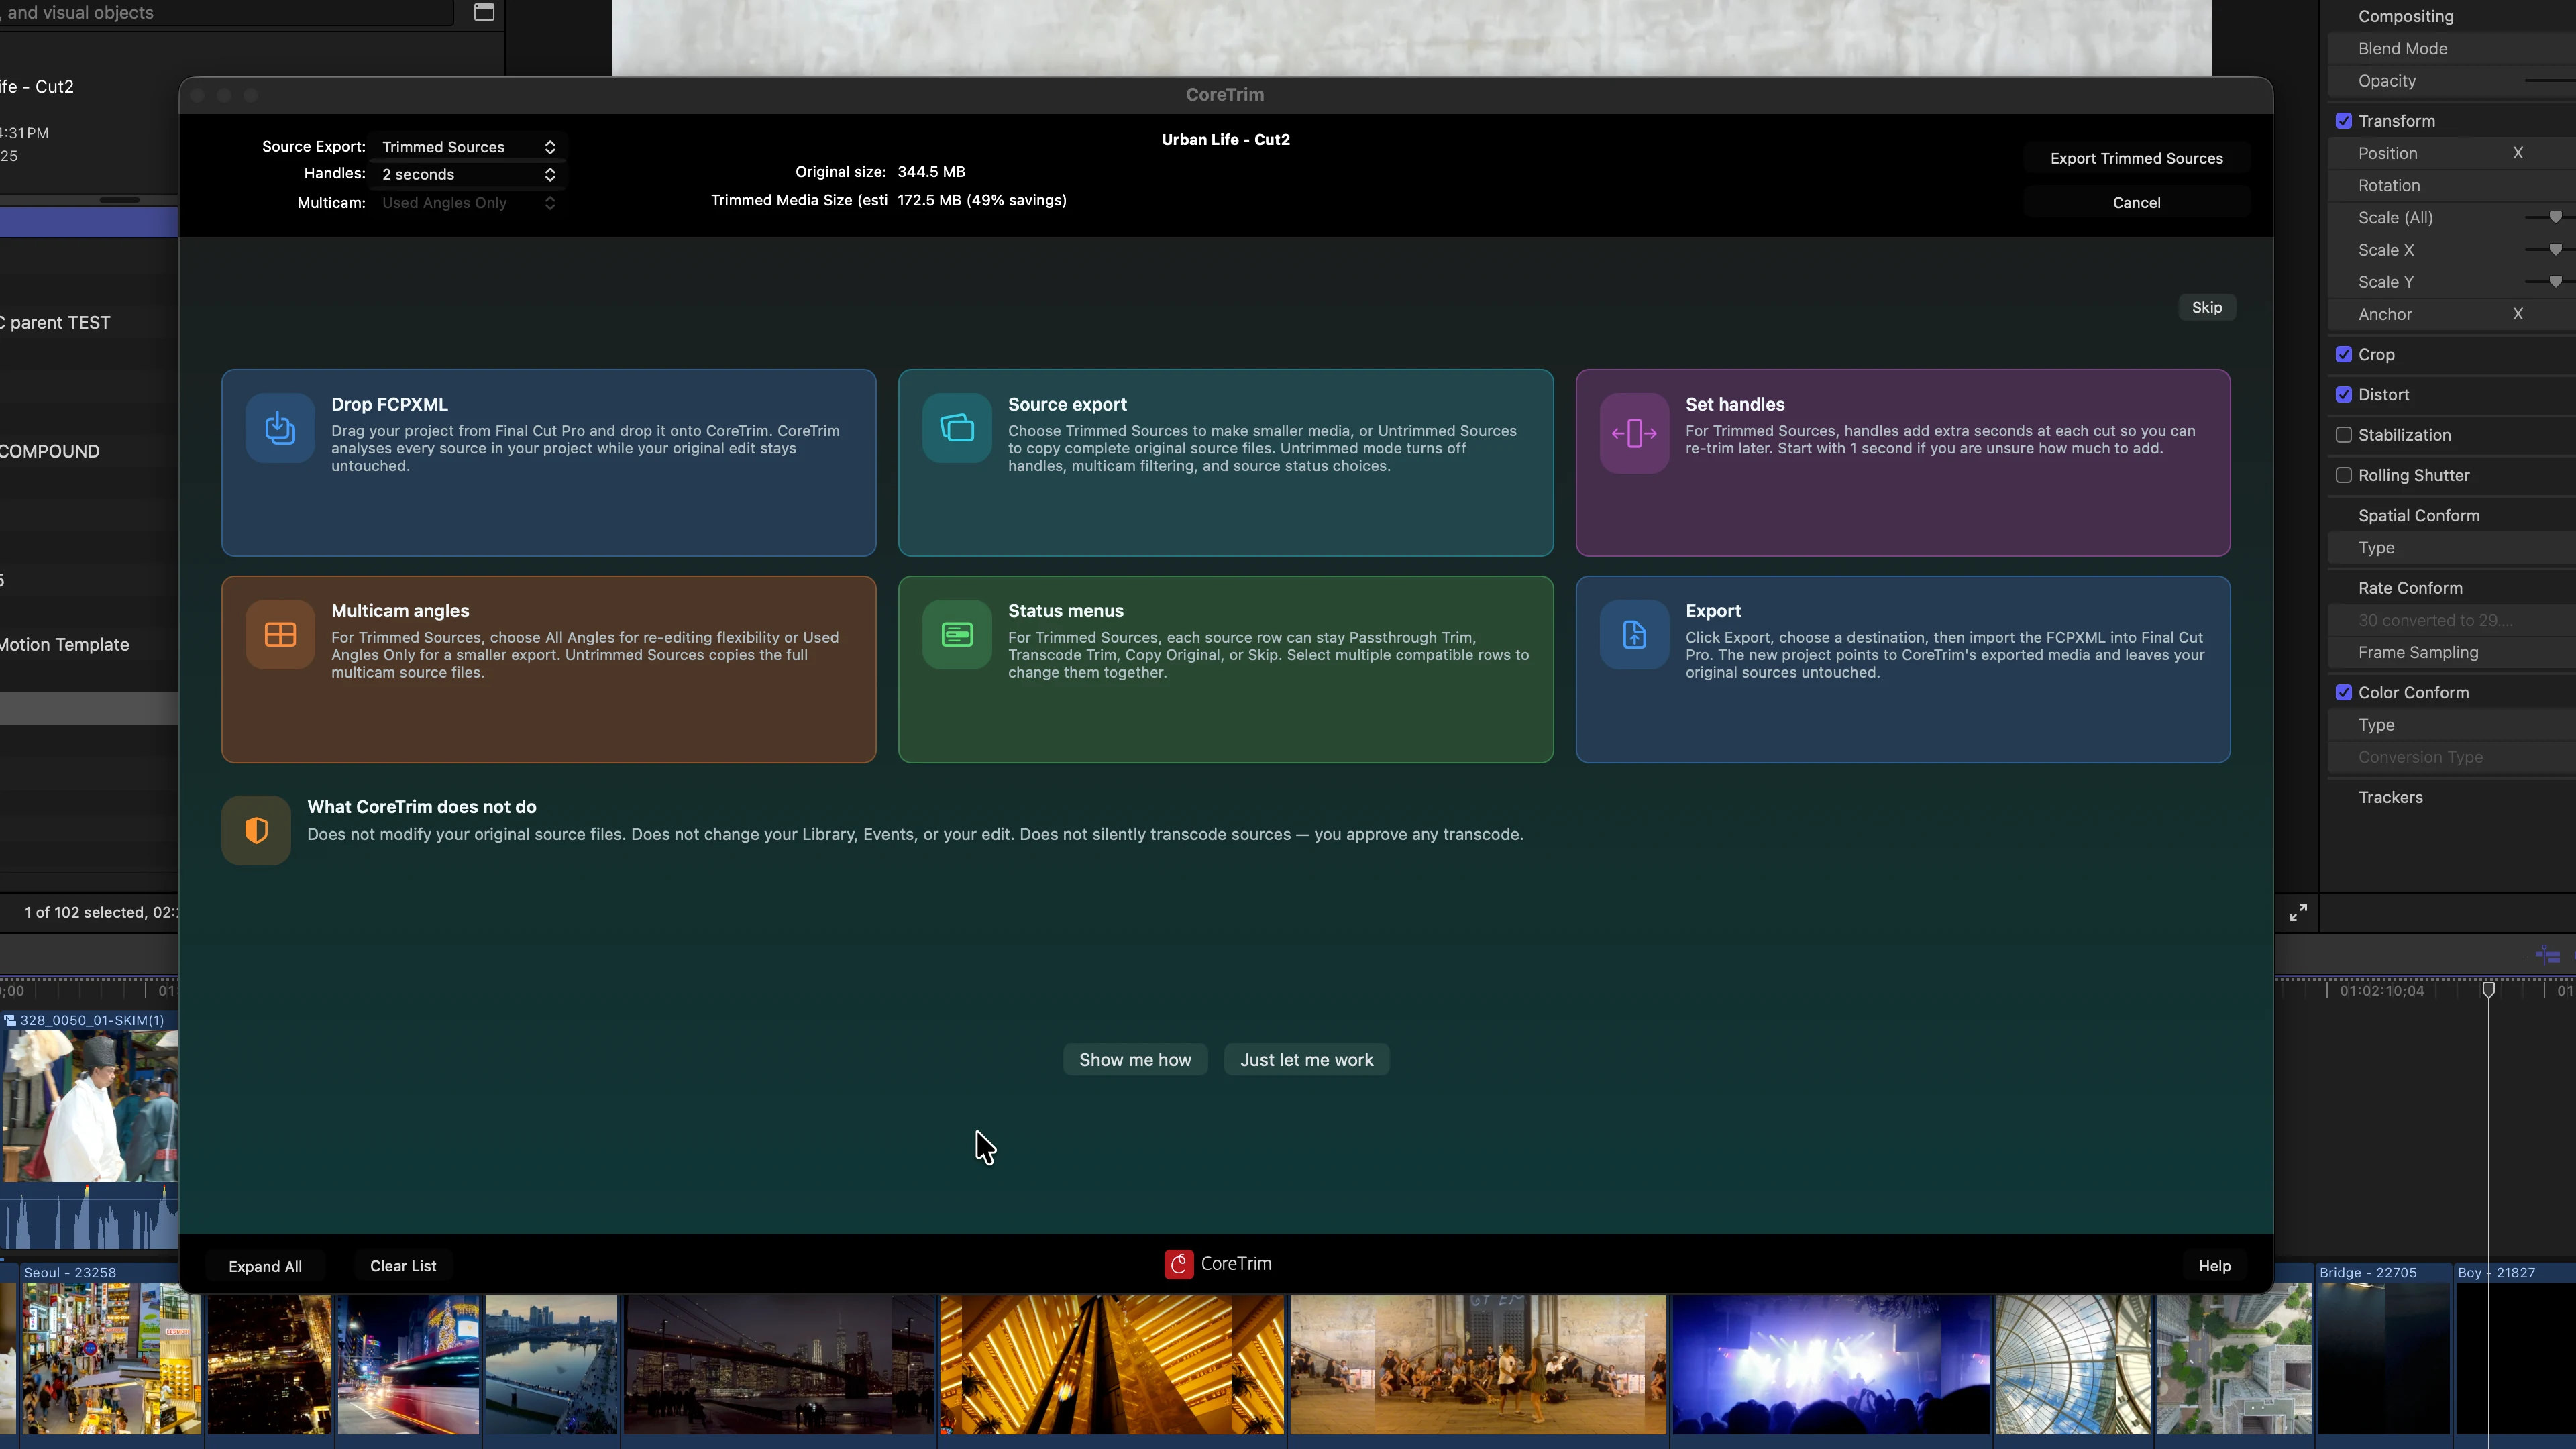
Task: Click the Drop FCPXML card icon
Action: pyautogui.click(x=280, y=428)
